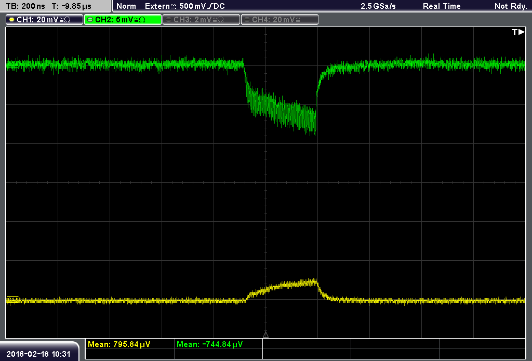Click the yellow dot icon in CH1 tab
Image resolution: width=532 pixels, height=361 pixels.
pos(12,20)
